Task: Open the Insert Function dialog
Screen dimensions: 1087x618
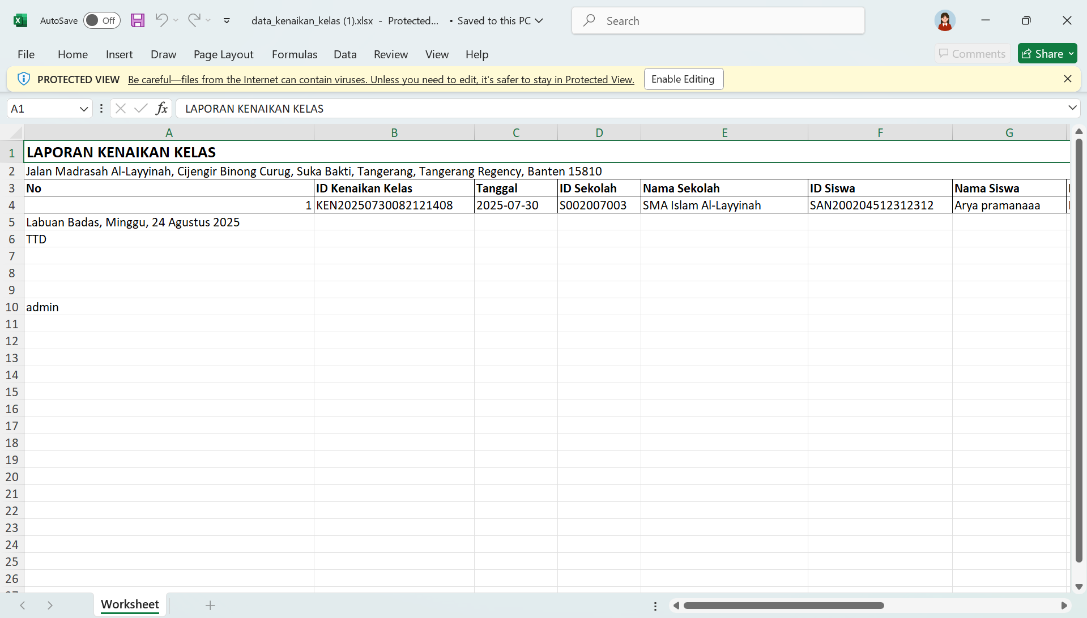Action: click(162, 108)
